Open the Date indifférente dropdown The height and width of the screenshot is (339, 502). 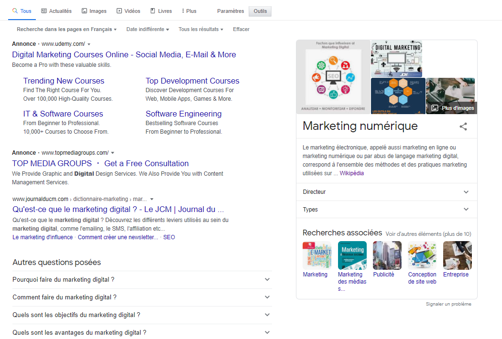click(x=148, y=30)
